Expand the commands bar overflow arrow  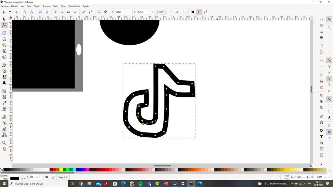pyautogui.click(x=322, y=165)
